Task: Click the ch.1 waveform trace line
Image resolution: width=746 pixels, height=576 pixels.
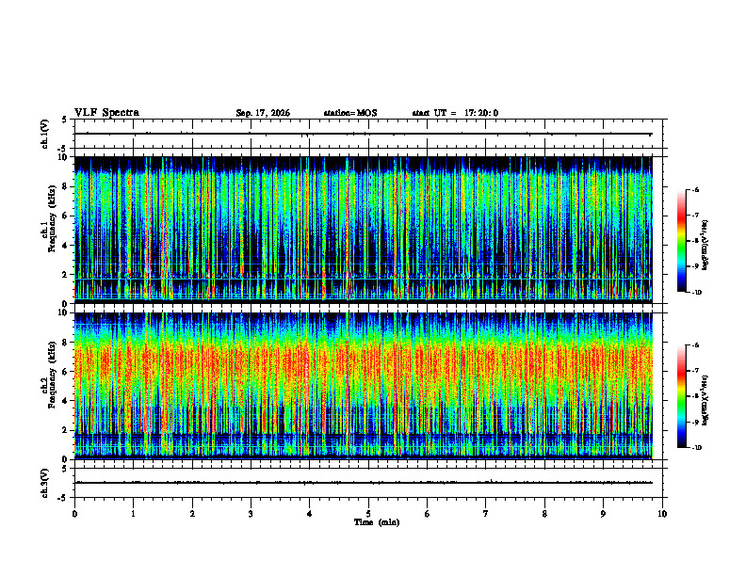Action: (x=363, y=134)
